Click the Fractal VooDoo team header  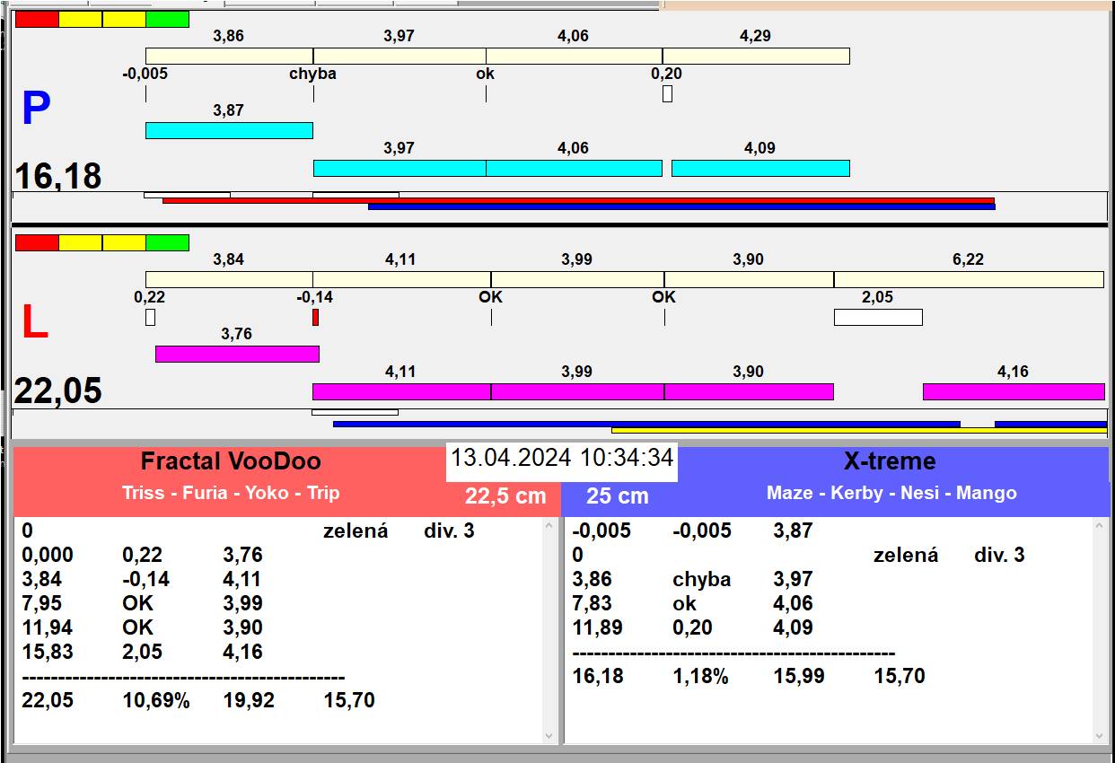point(231,461)
